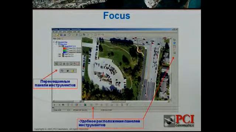Click the first New-document icon in the top toolbar
Viewport: 236px width, 132px height.
pyautogui.click(x=54, y=35)
